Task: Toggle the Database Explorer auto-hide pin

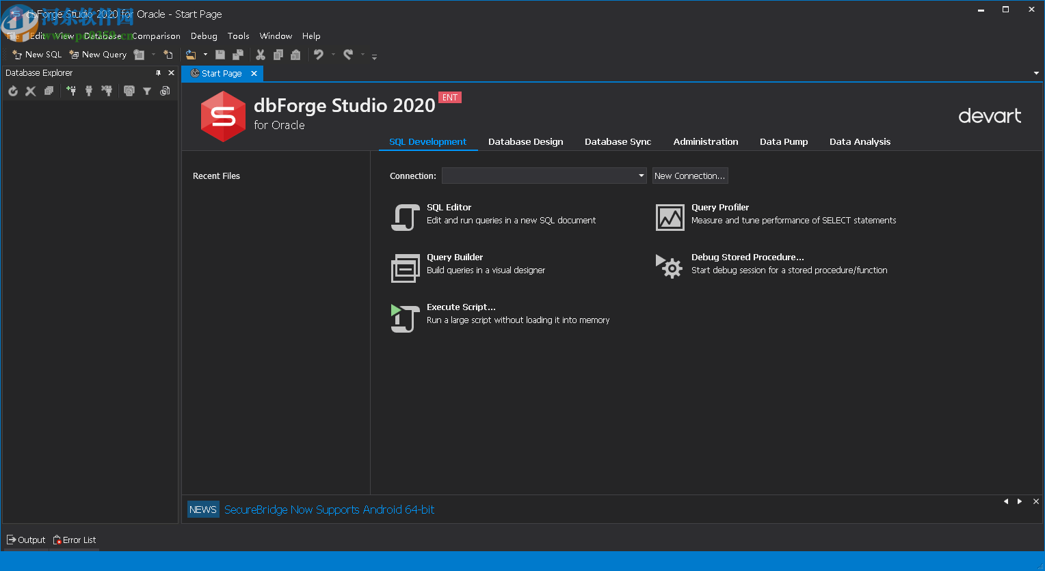Action: (x=158, y=72)
